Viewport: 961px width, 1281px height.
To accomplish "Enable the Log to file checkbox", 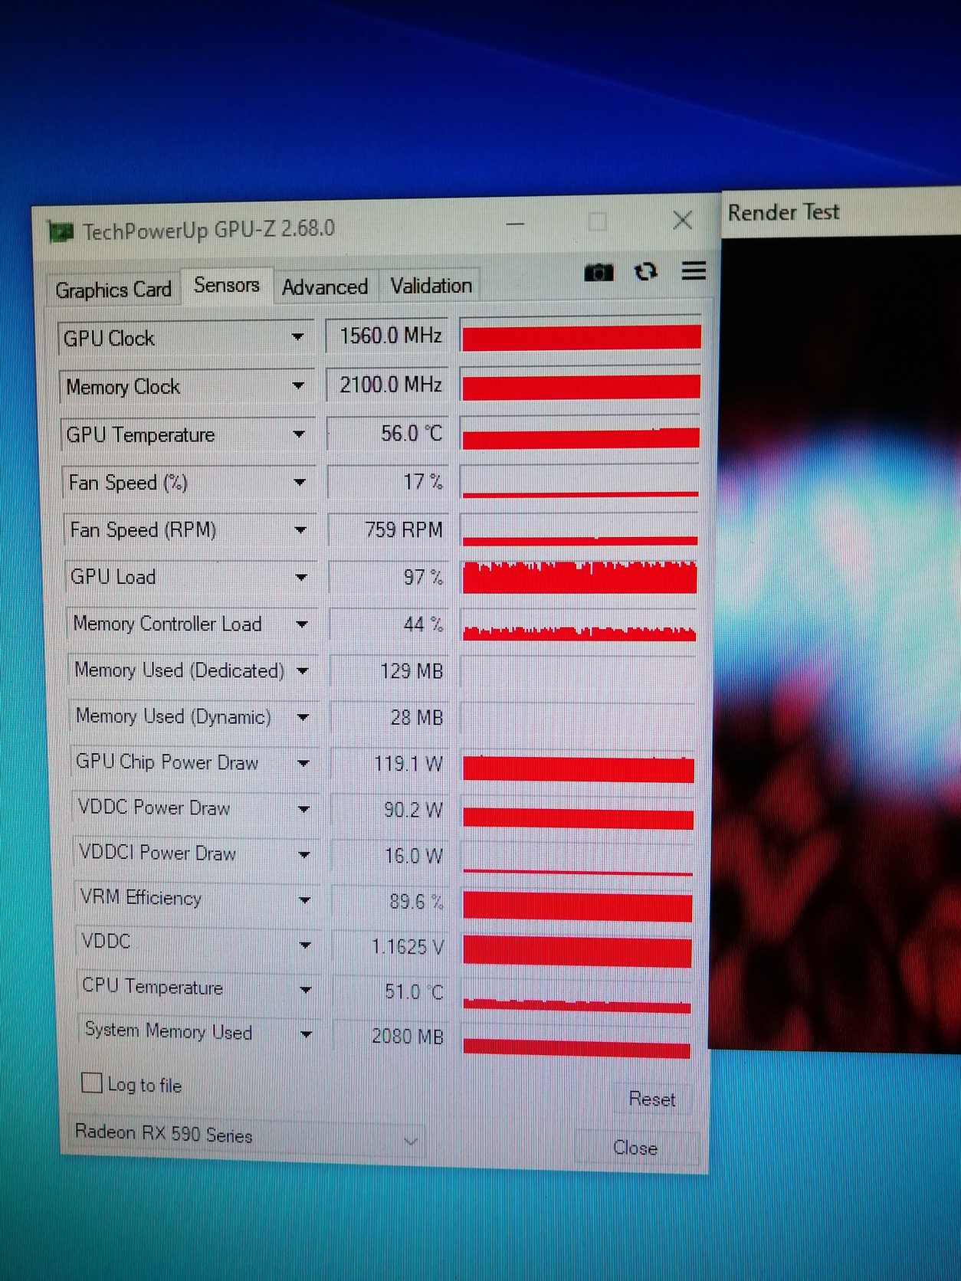I will click(92, 1083).
